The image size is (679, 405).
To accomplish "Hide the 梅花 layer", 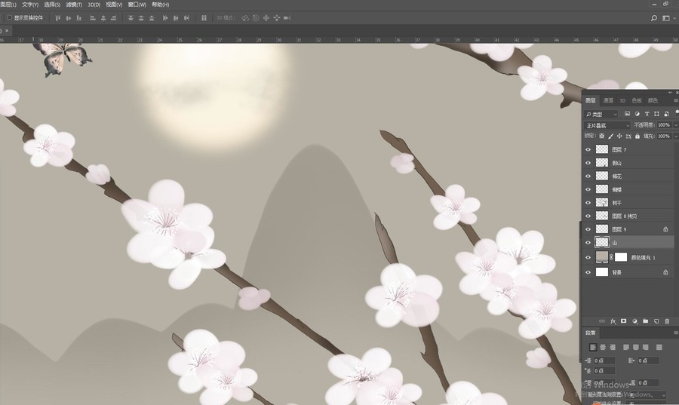I will (588, 176).
